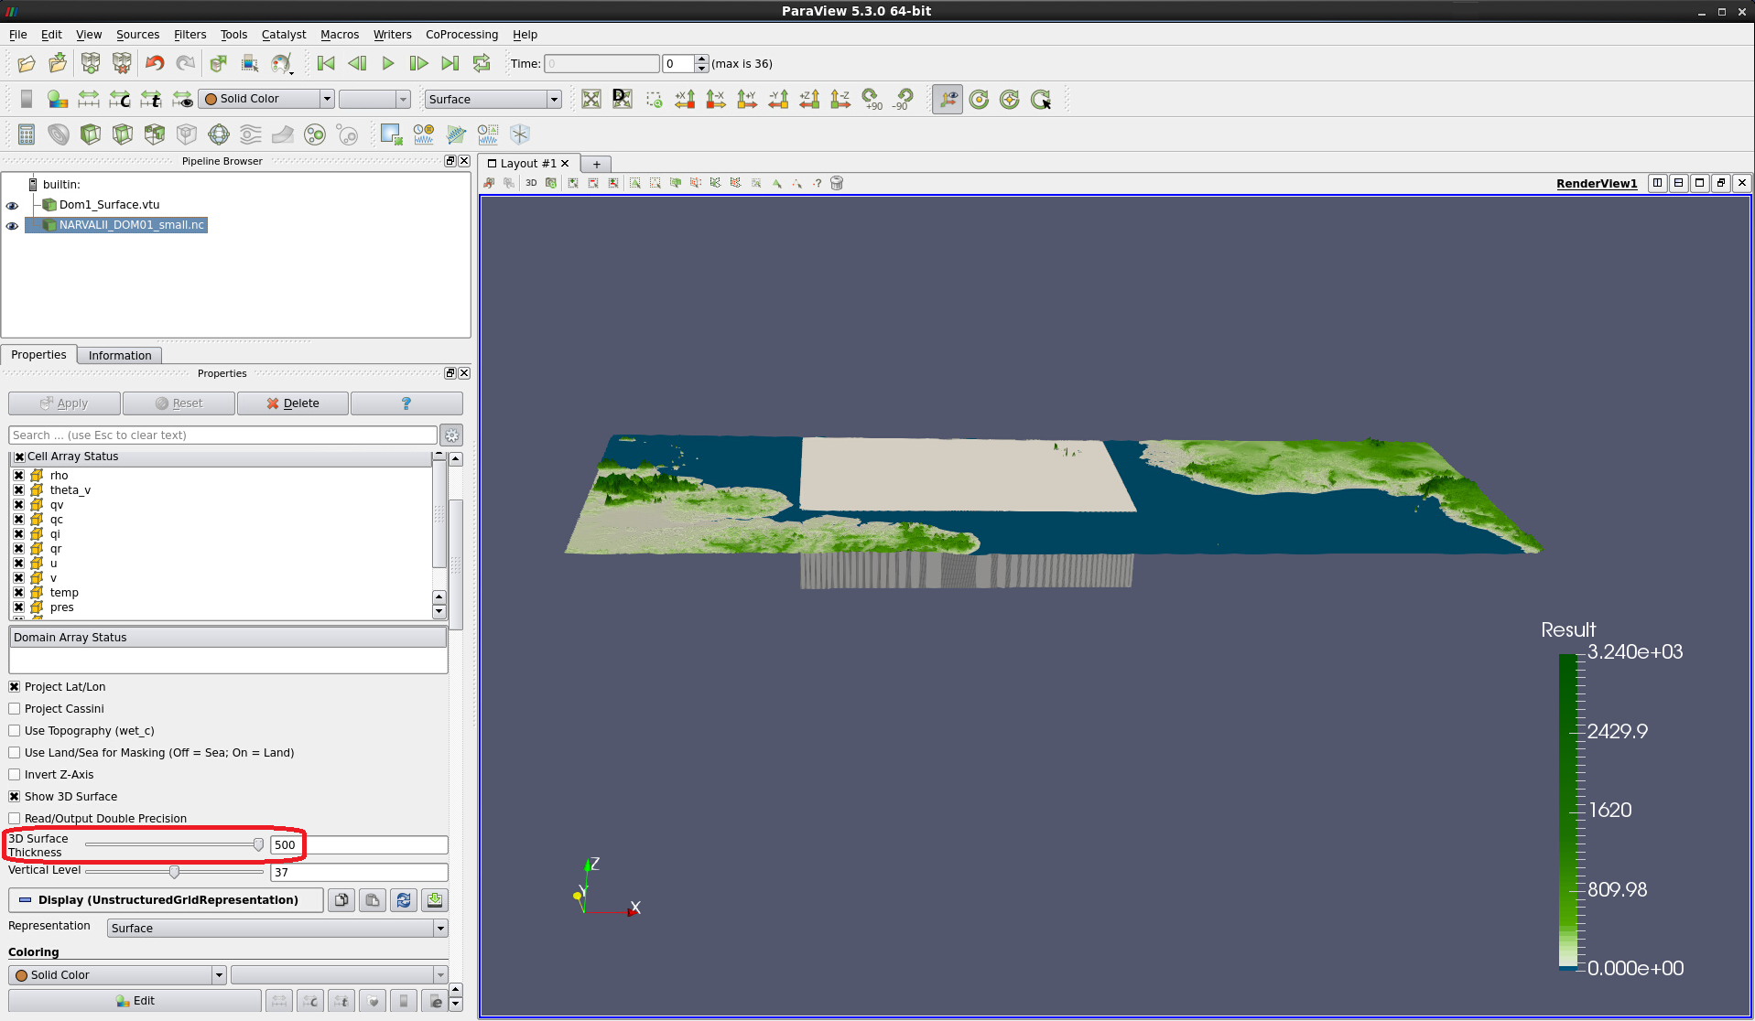Uncheck Show 3D Surface option
This screenshot has width=1755, height=1021.
click(15, 797)
